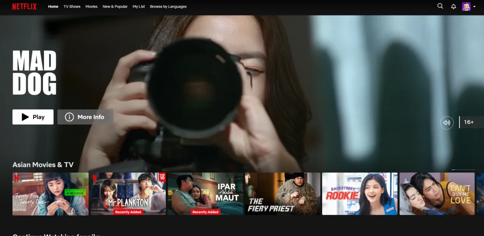Image resolution: width=484 pixels, height=236 pixels.
Task: Open My List
Action: pos(139,6)
